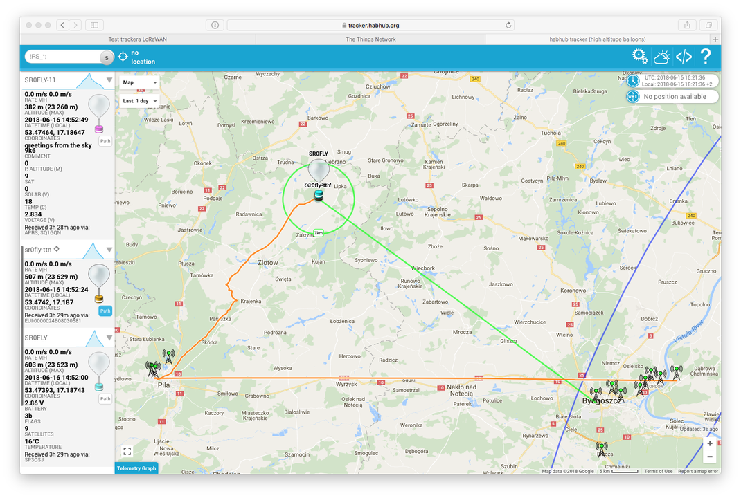The height and width of the screenshot is (498, 741).
Task: Open the Terms of Use link
Action: coord(659,471)
